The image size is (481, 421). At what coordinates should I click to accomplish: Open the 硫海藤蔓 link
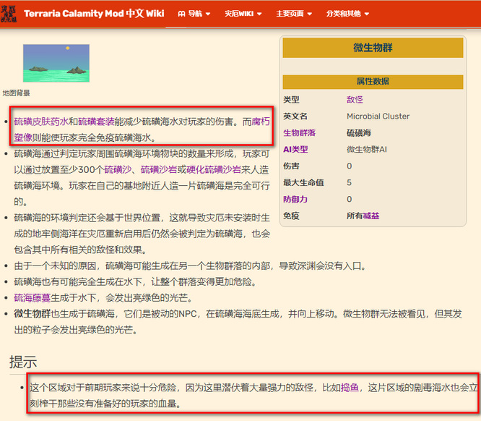(32, 297)
